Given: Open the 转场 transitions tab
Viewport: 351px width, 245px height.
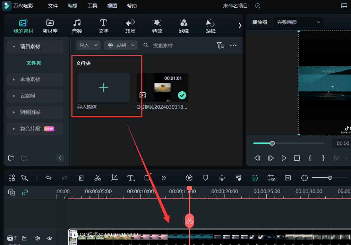Looking at the screenshot, I should point(130,26).
